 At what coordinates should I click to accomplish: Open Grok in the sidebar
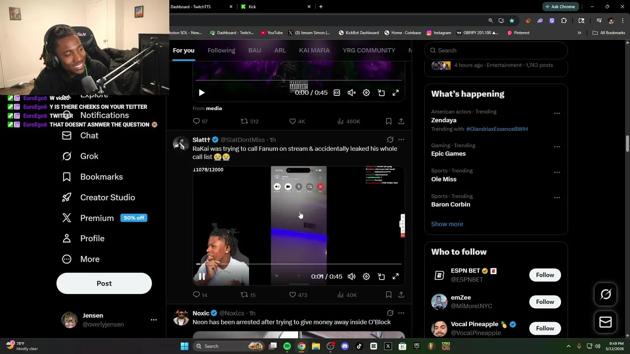click(80, 156)
